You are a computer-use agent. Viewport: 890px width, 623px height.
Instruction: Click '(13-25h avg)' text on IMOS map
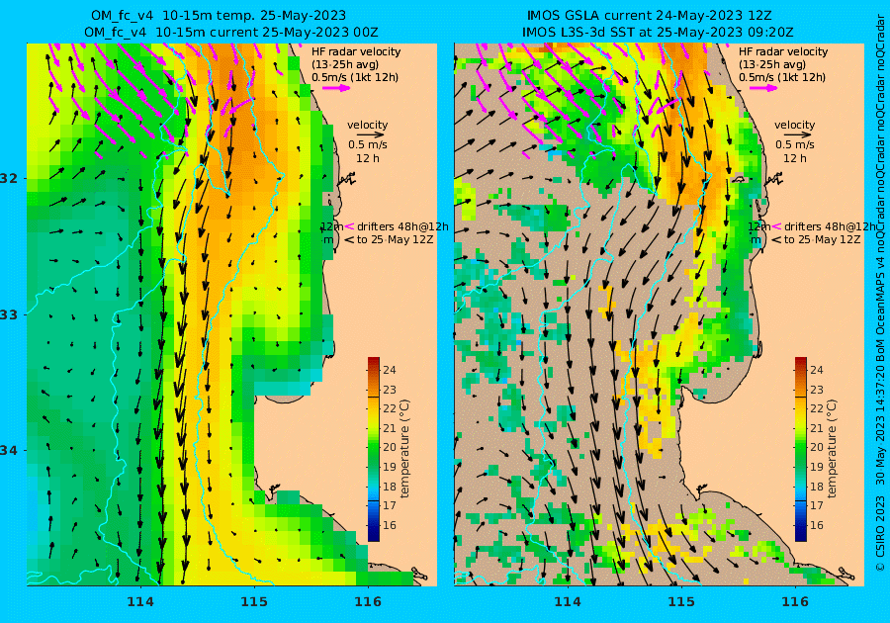coord(772,64)
